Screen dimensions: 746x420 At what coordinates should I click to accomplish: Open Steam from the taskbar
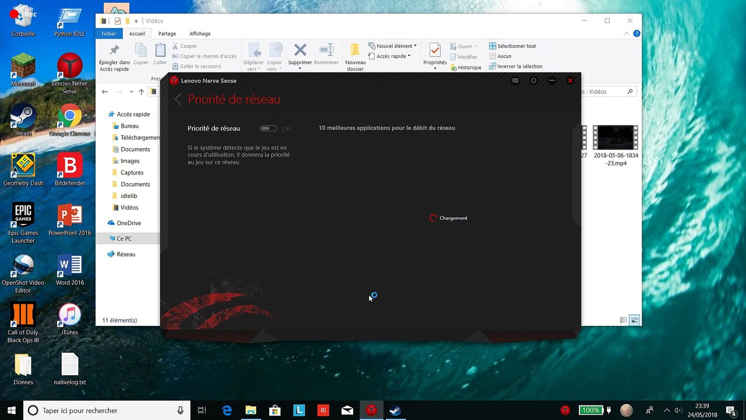[395, 411]
